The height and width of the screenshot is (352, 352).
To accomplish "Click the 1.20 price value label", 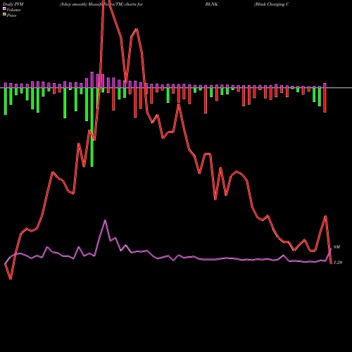I will click(x=338, y=263).
